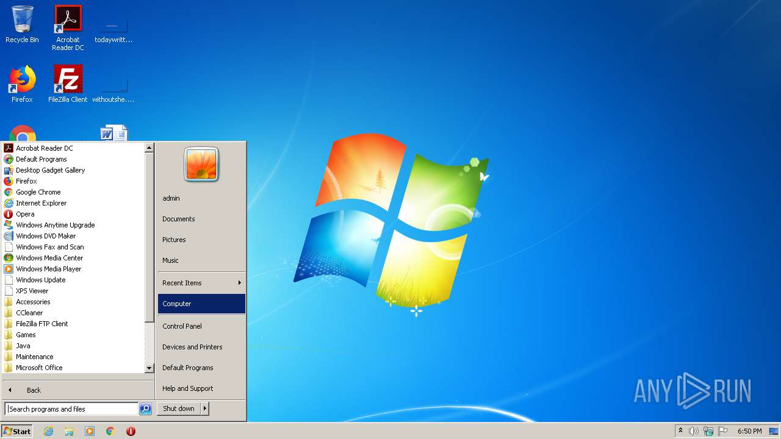Image resolution: width=781 pixels, height=439 pixels.
Task: Go Back to the pinned programs view
Action: pyautogui.click(x=77, y=390)
